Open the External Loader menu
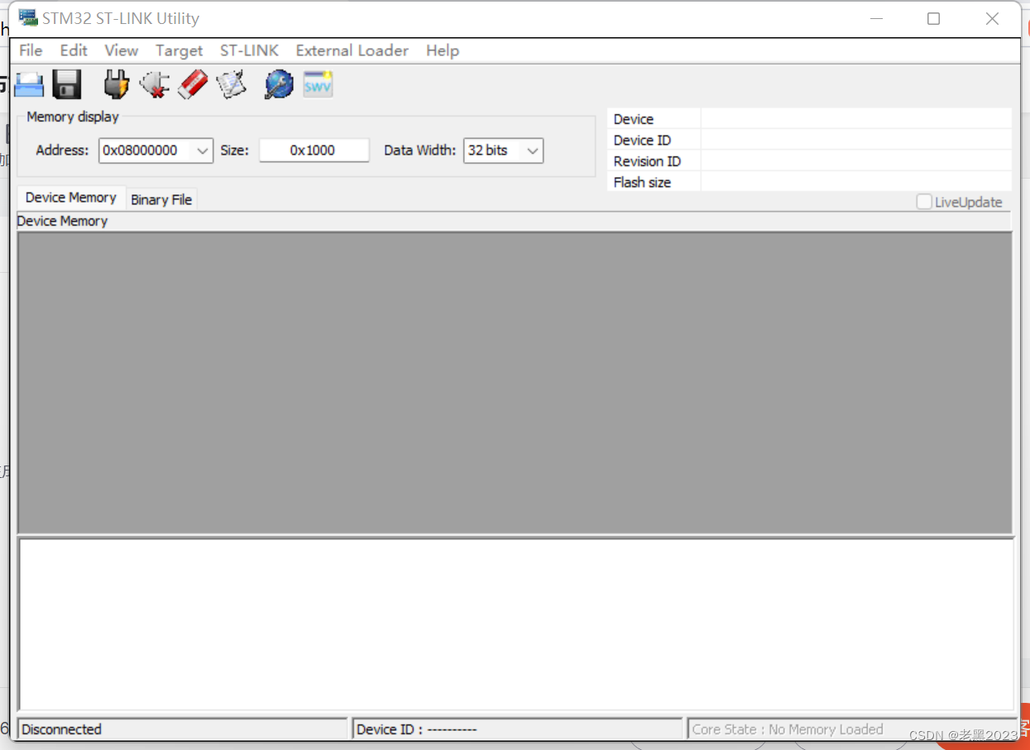Viewport: 1030px width, 750px height. pos(352,50)
